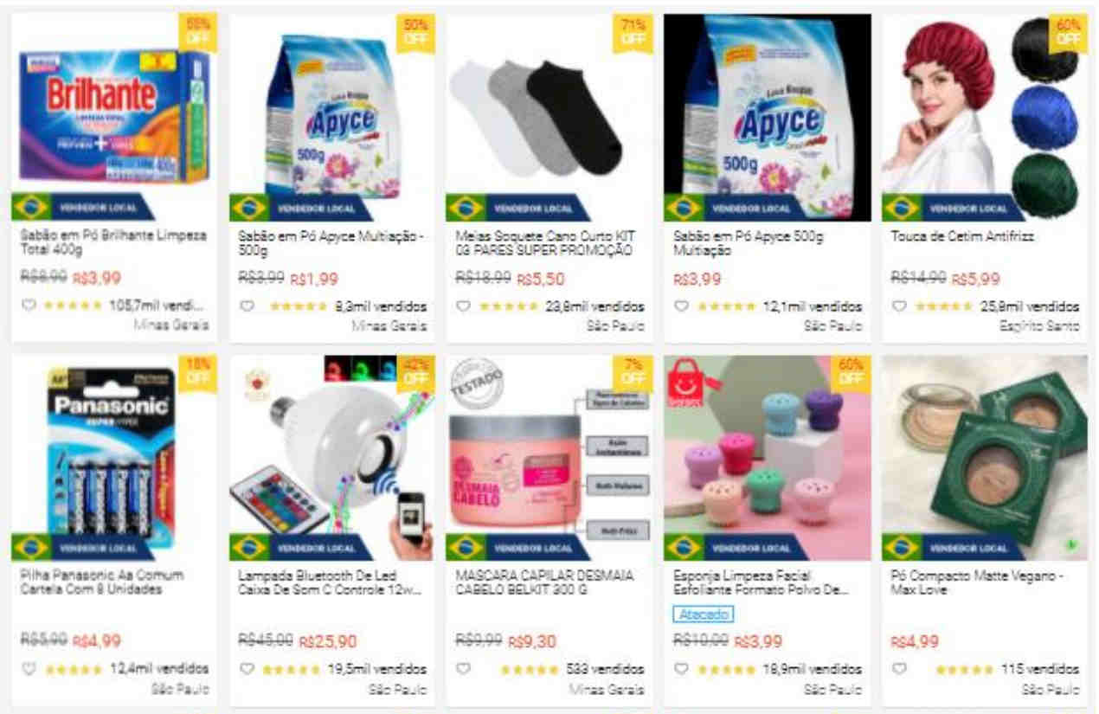Toggle heart on Touca de Cetim Antifrizz

click(x=899, y=306)
